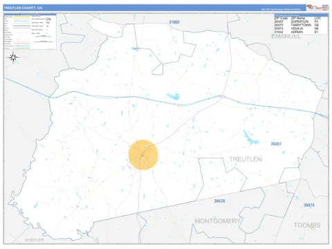Click the 30457 ZIP label on the map

(x=276, y=144)
